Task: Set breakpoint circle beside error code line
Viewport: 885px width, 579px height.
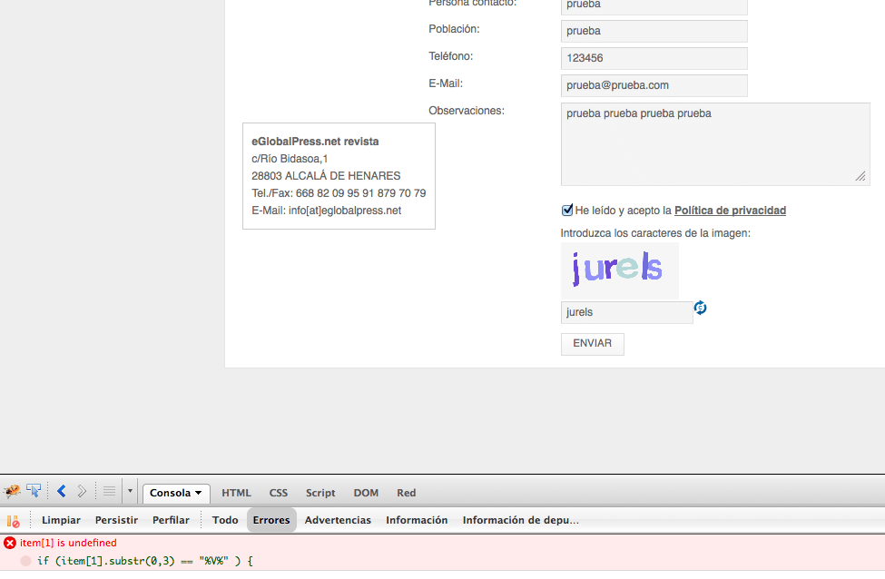Action: (25, 561)
